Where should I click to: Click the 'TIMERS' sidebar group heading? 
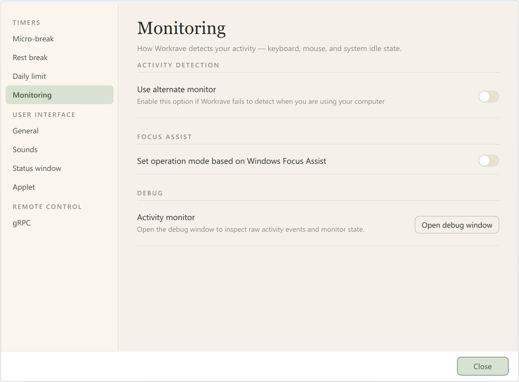tap(26, 23)
